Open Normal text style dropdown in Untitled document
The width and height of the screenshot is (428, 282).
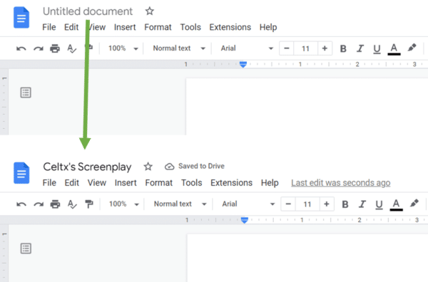pos(179,48)
